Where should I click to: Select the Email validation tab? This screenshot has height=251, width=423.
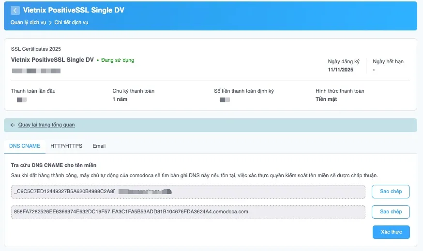tap(99, 146)
